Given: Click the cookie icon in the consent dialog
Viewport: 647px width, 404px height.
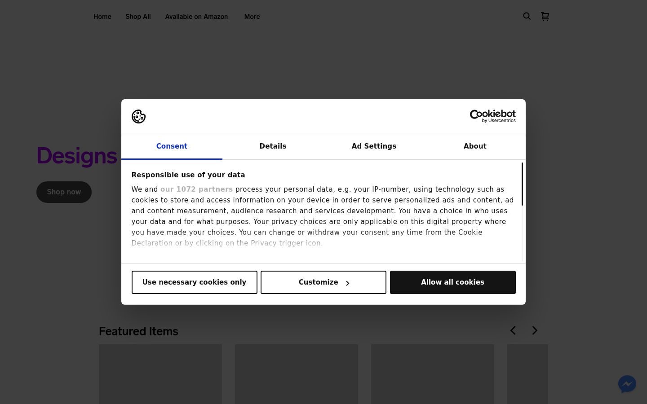Looking at the screenshot, I should tap(138, 117).
